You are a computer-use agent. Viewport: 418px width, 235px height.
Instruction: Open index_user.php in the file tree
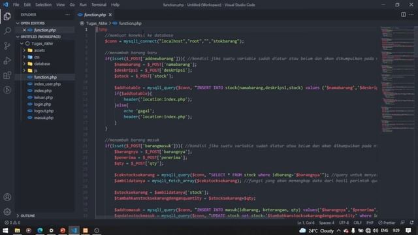45,84
